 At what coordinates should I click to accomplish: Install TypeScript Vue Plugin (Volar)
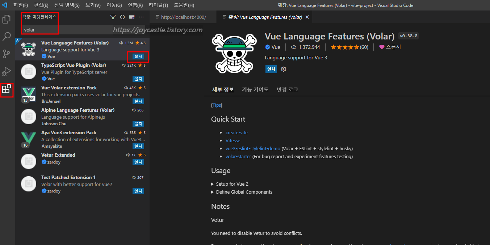(x=138, y=79)
